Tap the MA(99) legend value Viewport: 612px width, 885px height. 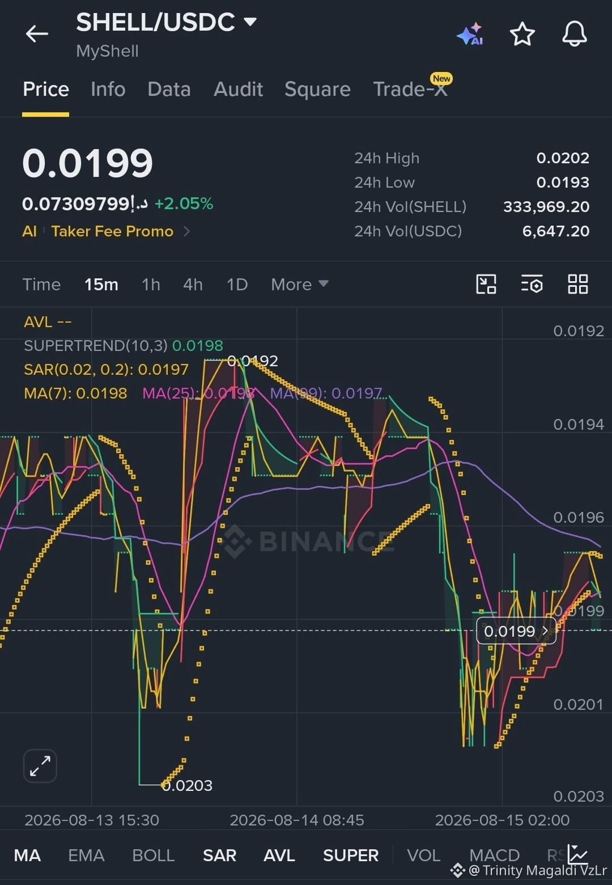click(x=326, y=393)
